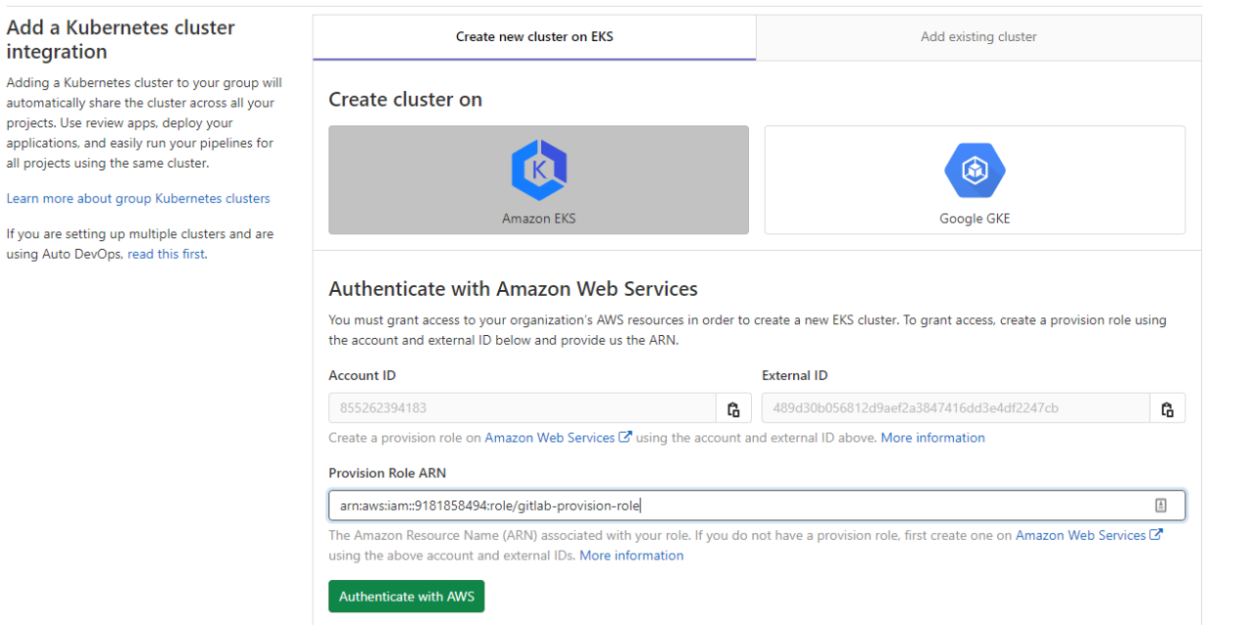
Task: Select the Amazon EKS logo icon
Action: (539, 170)
